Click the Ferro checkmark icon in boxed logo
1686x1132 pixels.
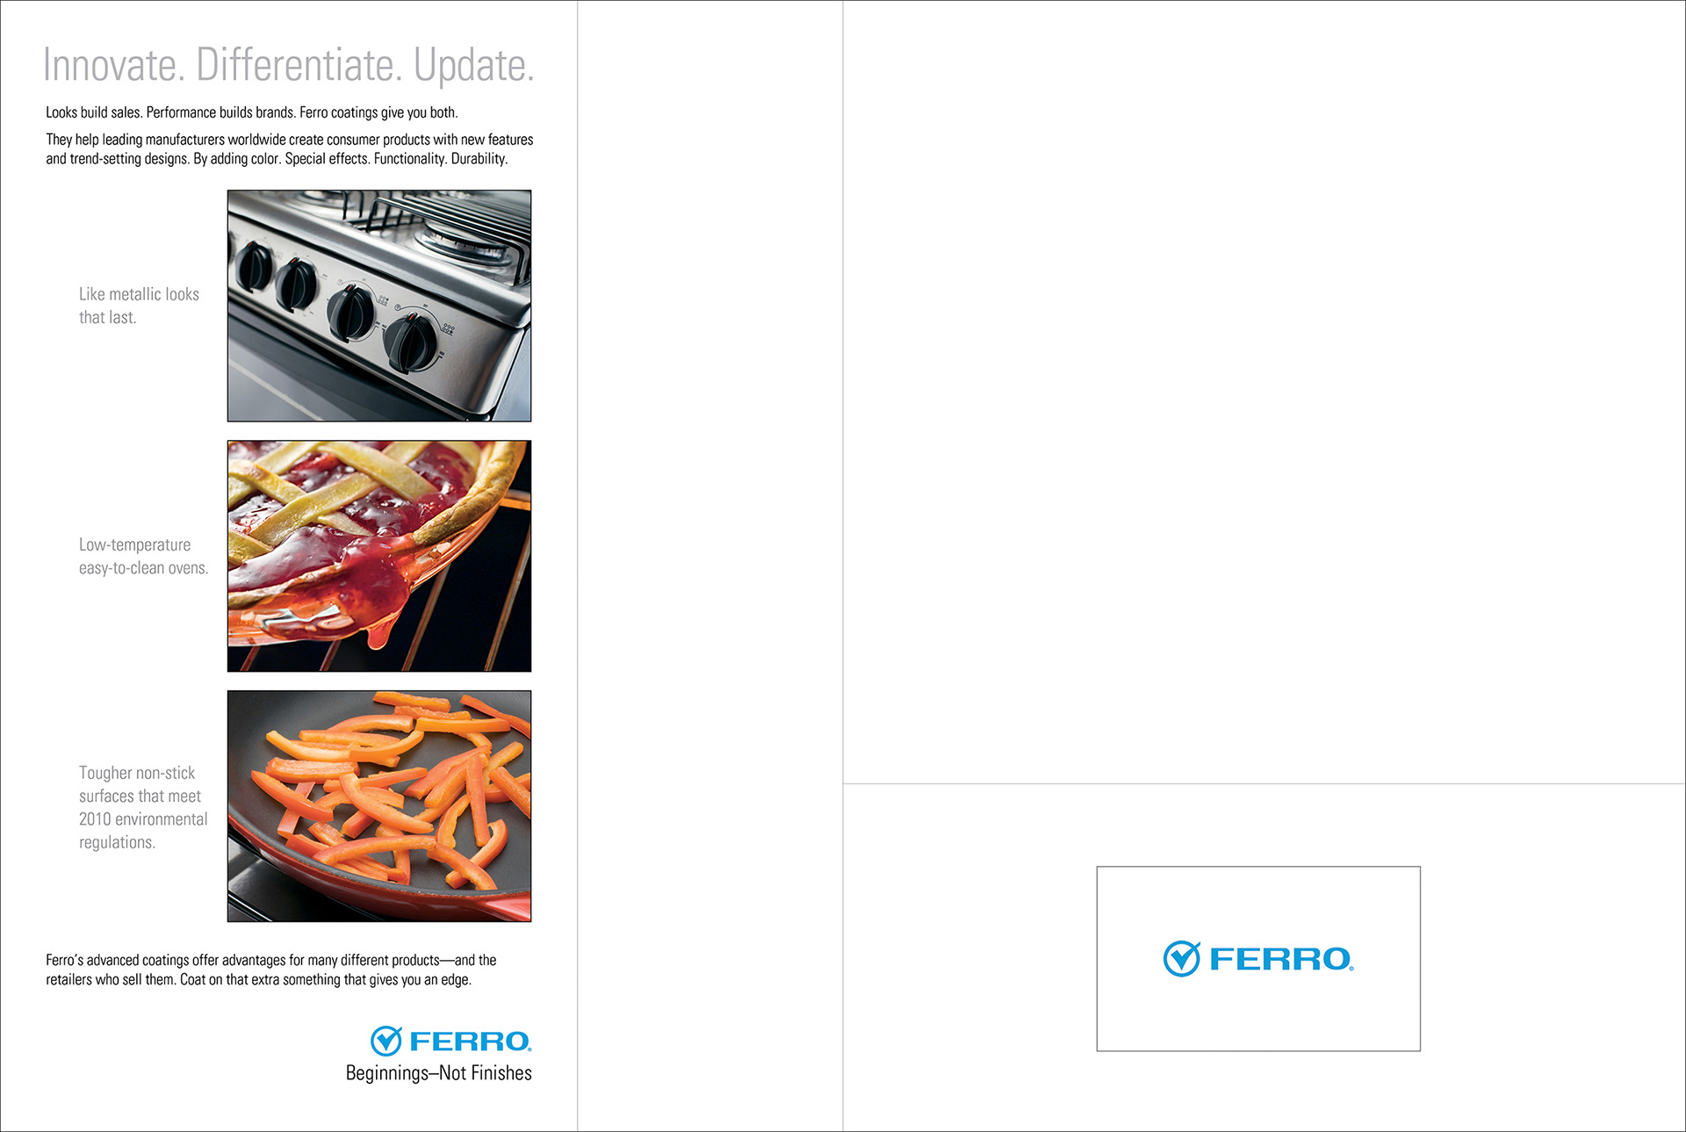(x=1181, y=958)
